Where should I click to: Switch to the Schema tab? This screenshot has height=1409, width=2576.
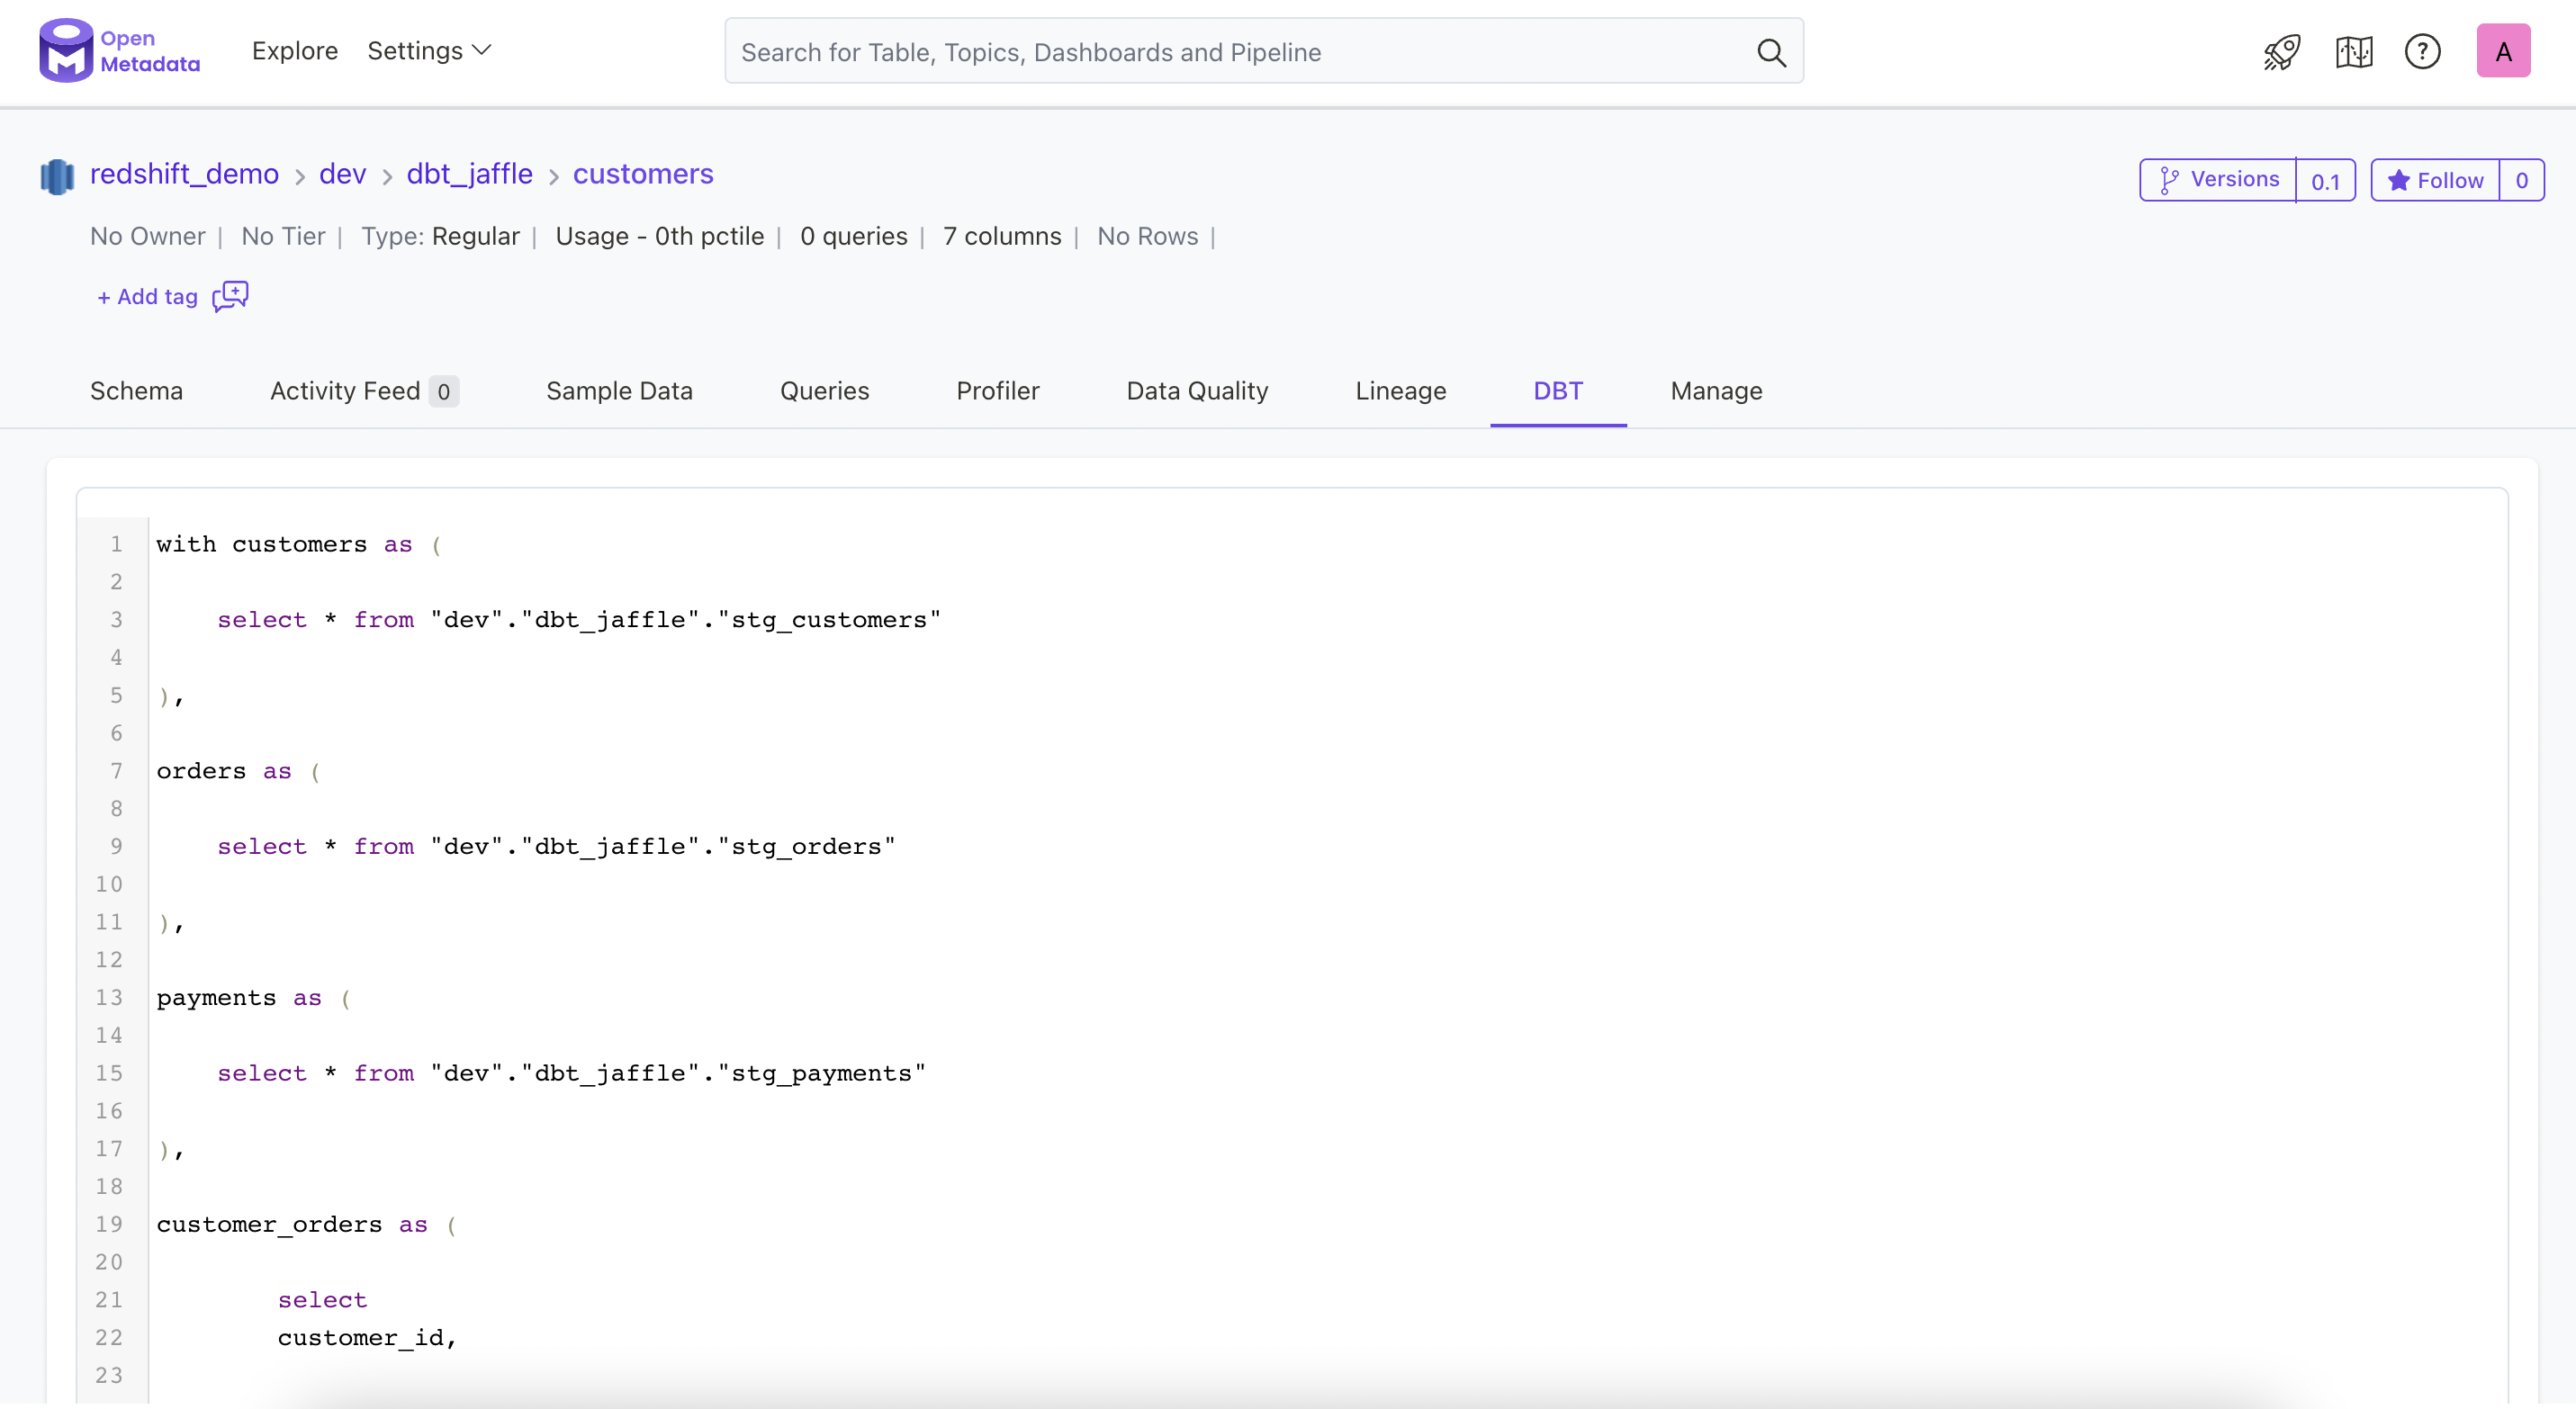(x=136, y=390)
